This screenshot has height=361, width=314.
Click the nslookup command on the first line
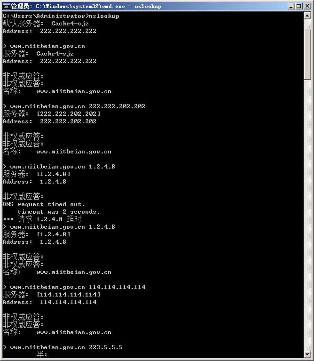pos(104,16)
